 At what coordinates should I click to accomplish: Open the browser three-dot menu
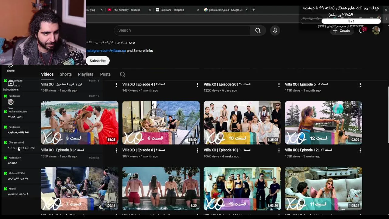pyautogui.click(x=386, y=19)
